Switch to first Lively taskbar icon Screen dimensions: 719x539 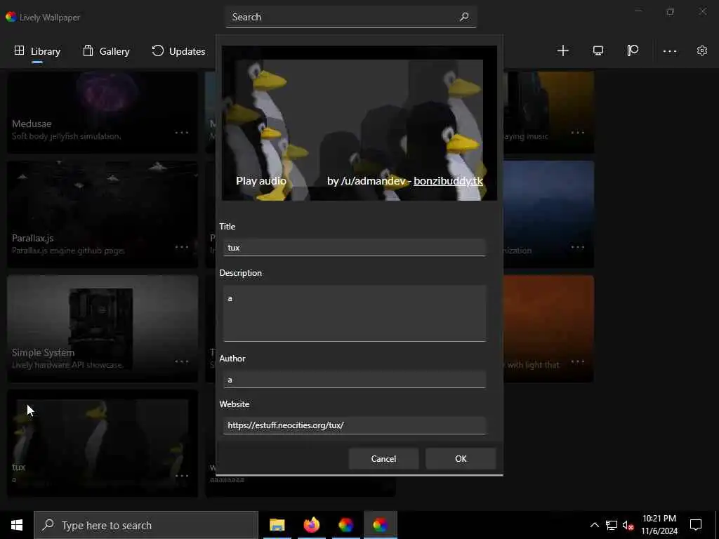click(x=345, y=525)
